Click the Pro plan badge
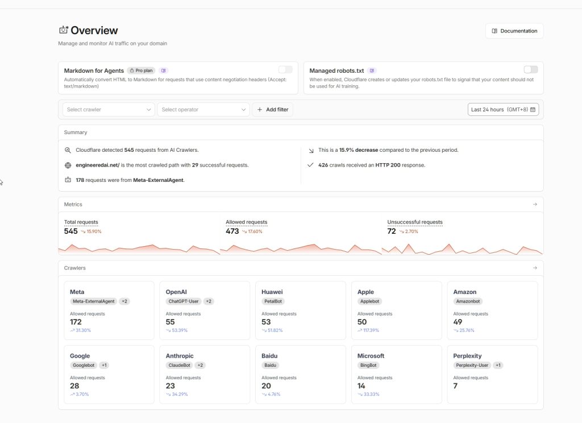The image size is (582, 423). (141, 70)
